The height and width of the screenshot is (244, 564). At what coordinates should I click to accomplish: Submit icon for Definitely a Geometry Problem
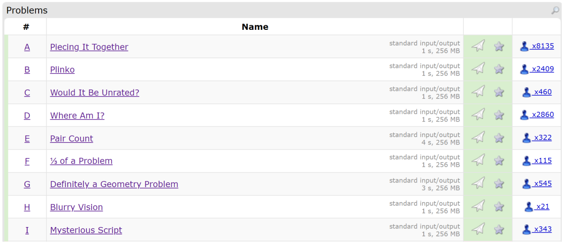coord(478,183)
